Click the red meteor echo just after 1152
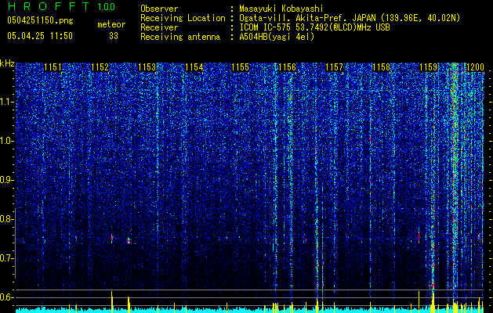The width and height of the screenshot is (493, 313). (112, 239)
